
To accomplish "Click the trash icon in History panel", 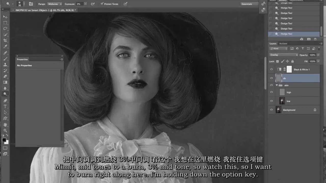I will 315,39.
